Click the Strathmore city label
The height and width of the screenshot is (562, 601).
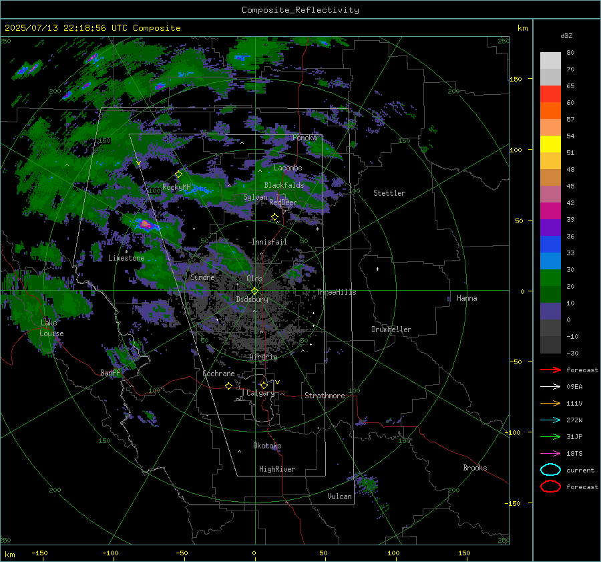(325, 396)
